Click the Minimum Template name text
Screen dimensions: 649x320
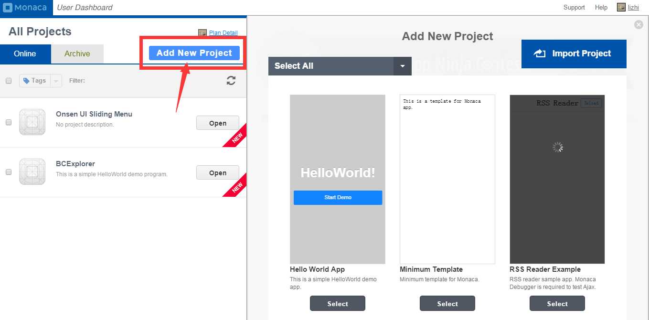click(x=431, y=269)
